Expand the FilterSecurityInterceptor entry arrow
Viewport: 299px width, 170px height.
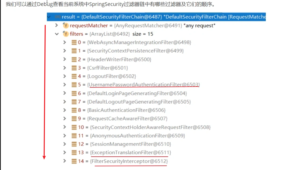[x=64, y=161]
